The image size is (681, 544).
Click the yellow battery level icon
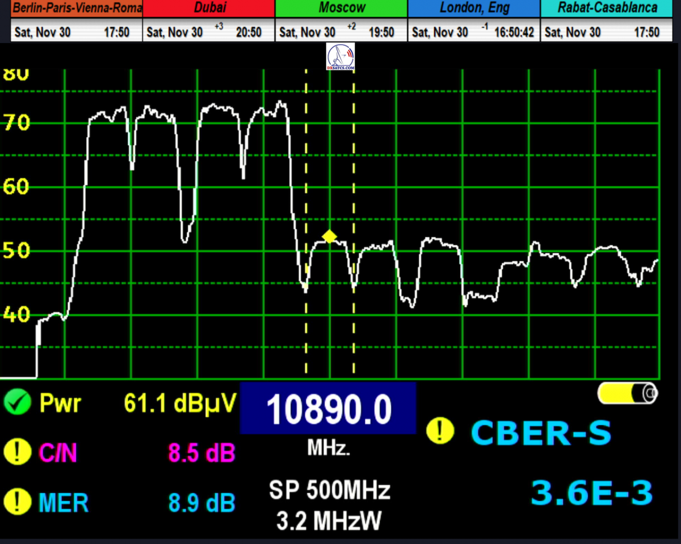[x=628, y=393]
